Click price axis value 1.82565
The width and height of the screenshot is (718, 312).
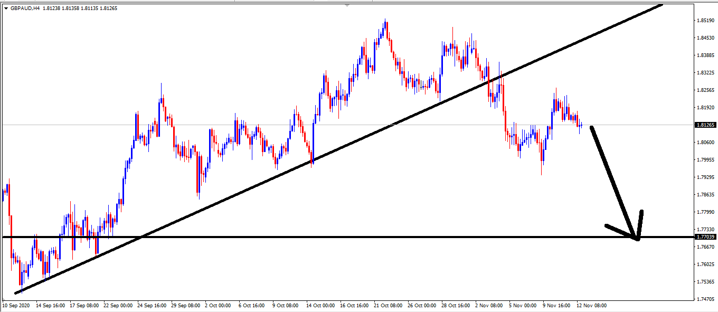(x=706, y=90)
